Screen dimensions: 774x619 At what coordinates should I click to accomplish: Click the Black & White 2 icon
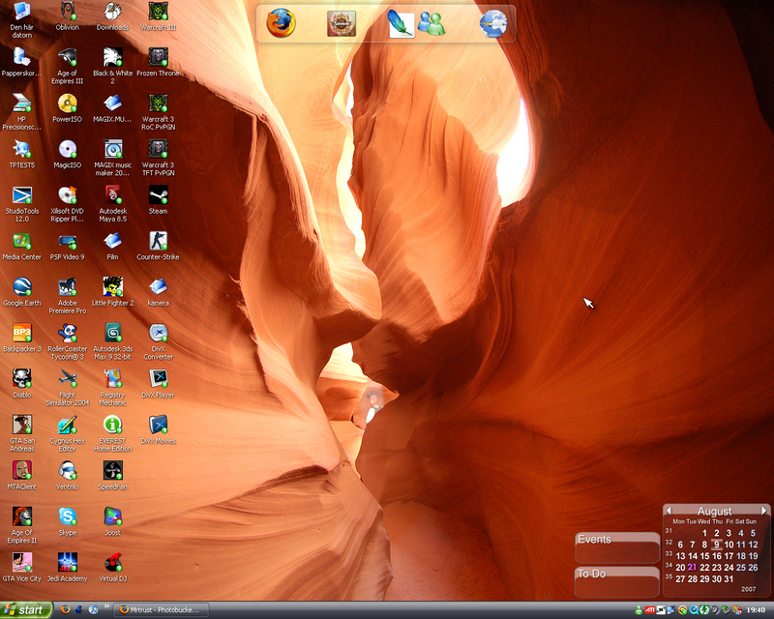pos(112,57)
